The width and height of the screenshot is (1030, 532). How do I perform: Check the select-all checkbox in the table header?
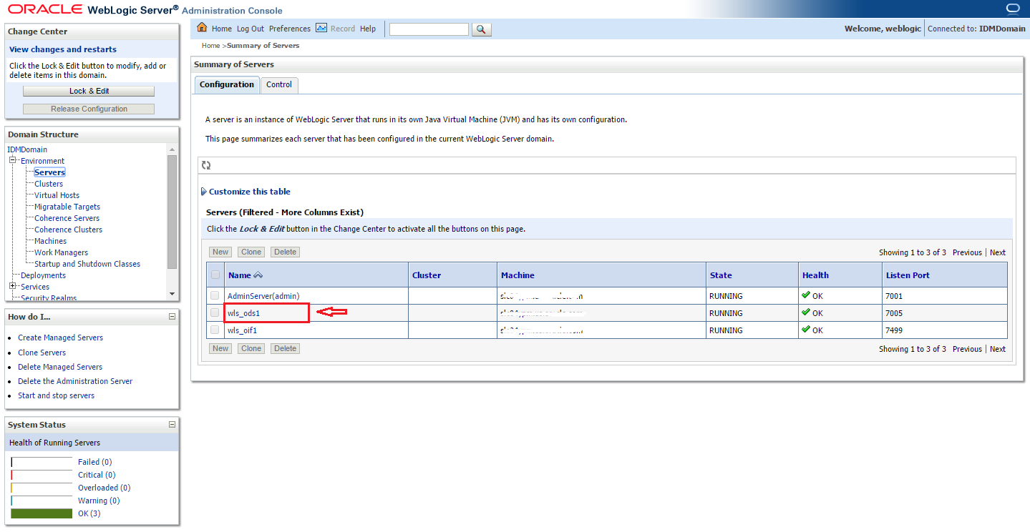tap(214, 275)
